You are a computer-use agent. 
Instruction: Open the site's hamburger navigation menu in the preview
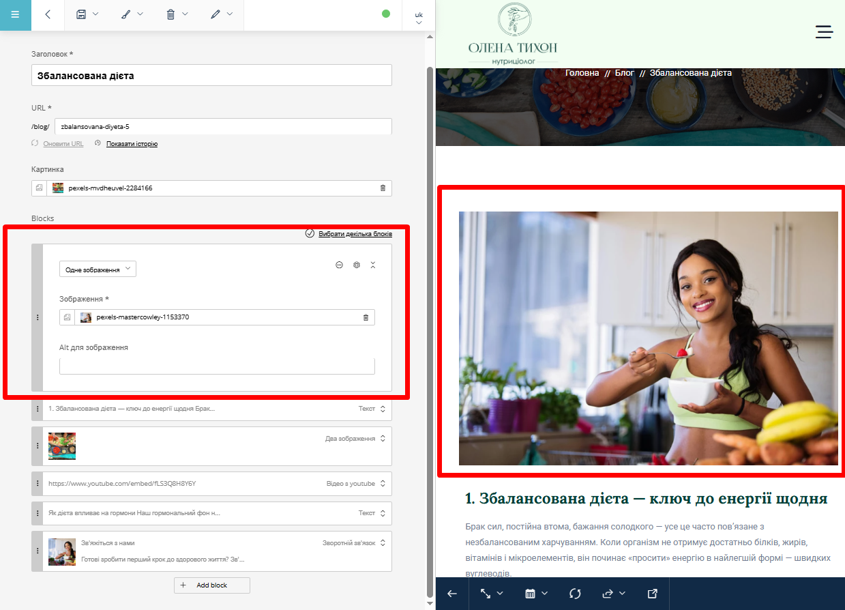click(824, 31)
